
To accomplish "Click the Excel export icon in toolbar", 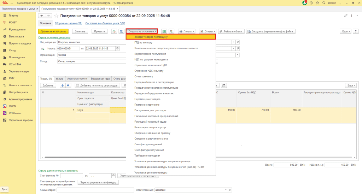I will [164, 31].
